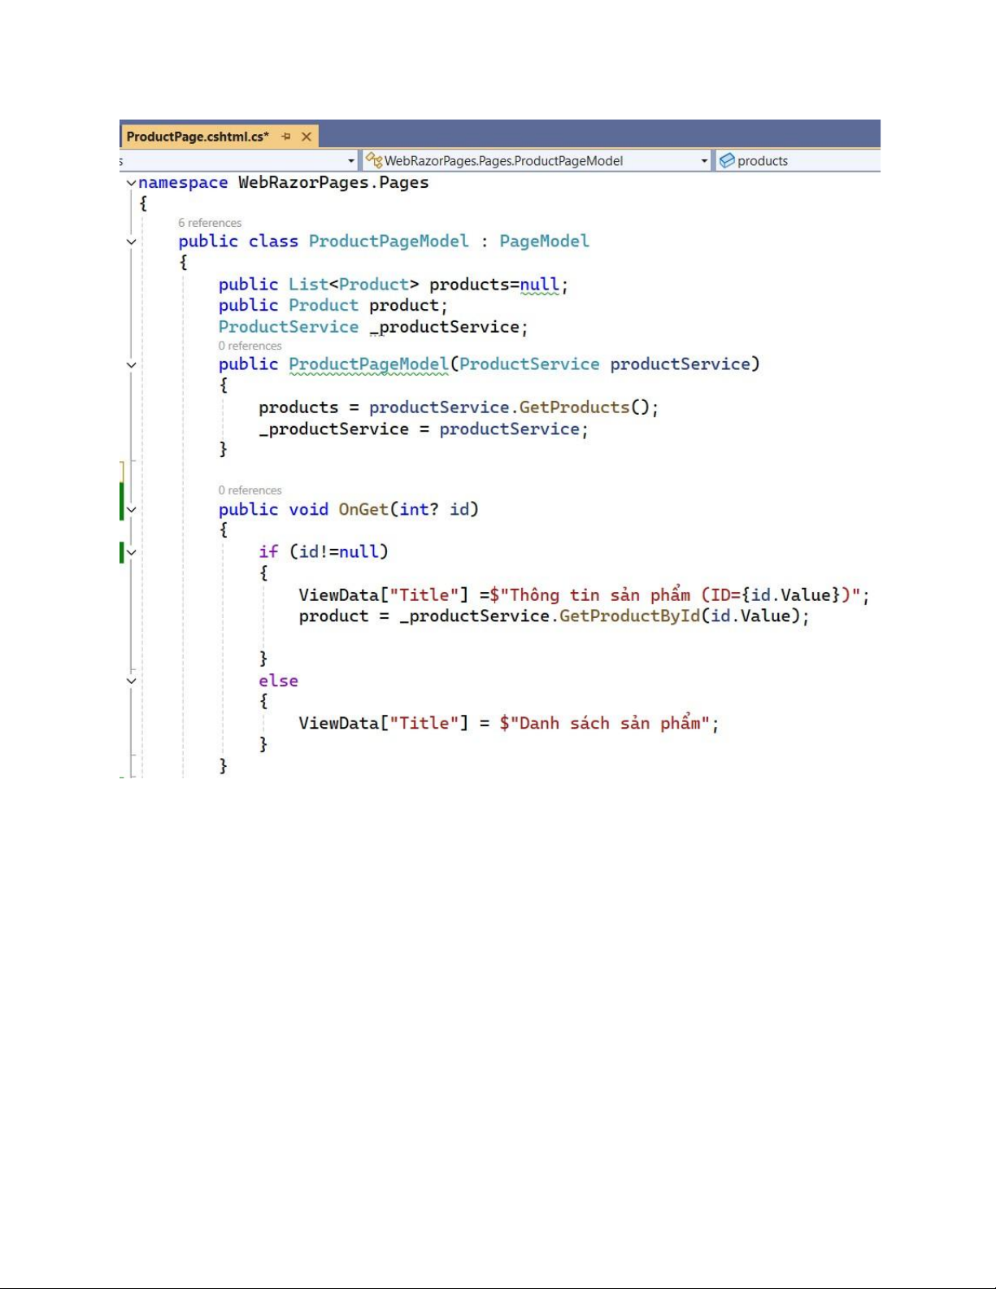Select the ProductPage.cshtml.cs document tab
This screenshot has height=1289, width=996.
pyautogui.click(x=197, y=137)
